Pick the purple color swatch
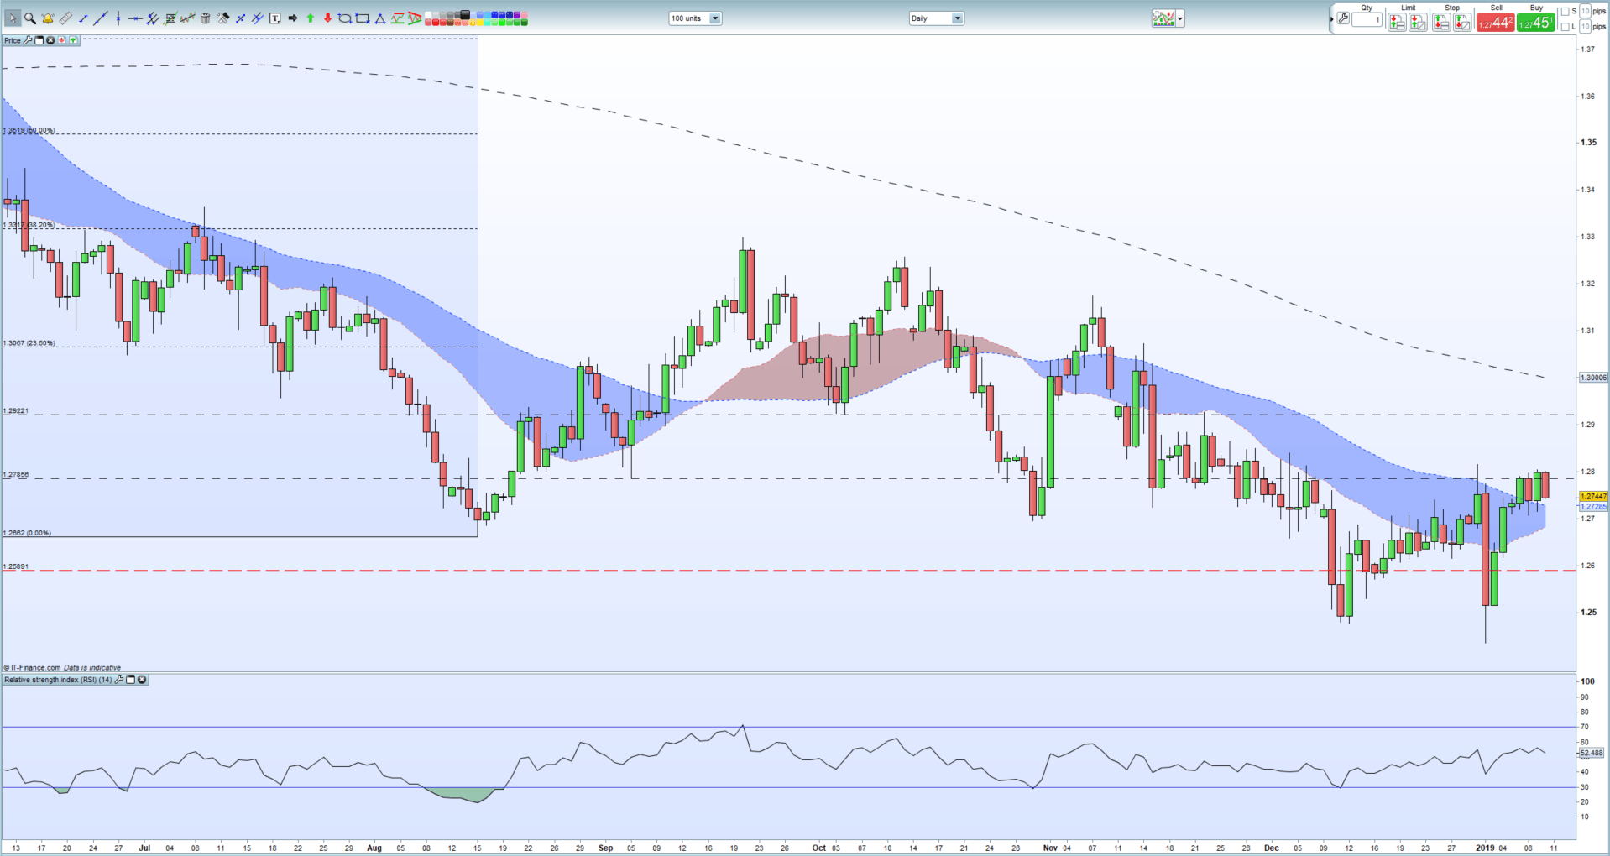The image size is (1610, 856). [516, 14]
